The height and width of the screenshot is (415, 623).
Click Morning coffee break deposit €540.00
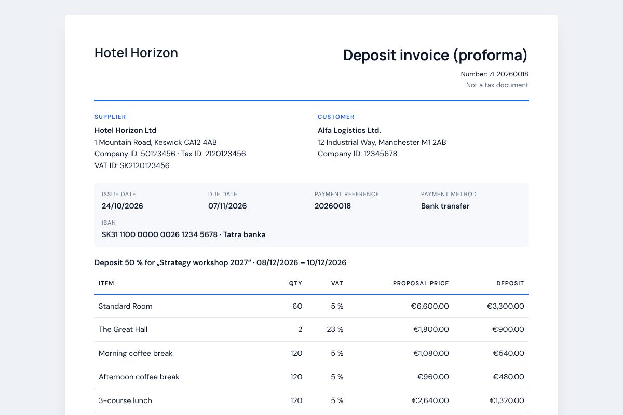click(x=508, y=353)
